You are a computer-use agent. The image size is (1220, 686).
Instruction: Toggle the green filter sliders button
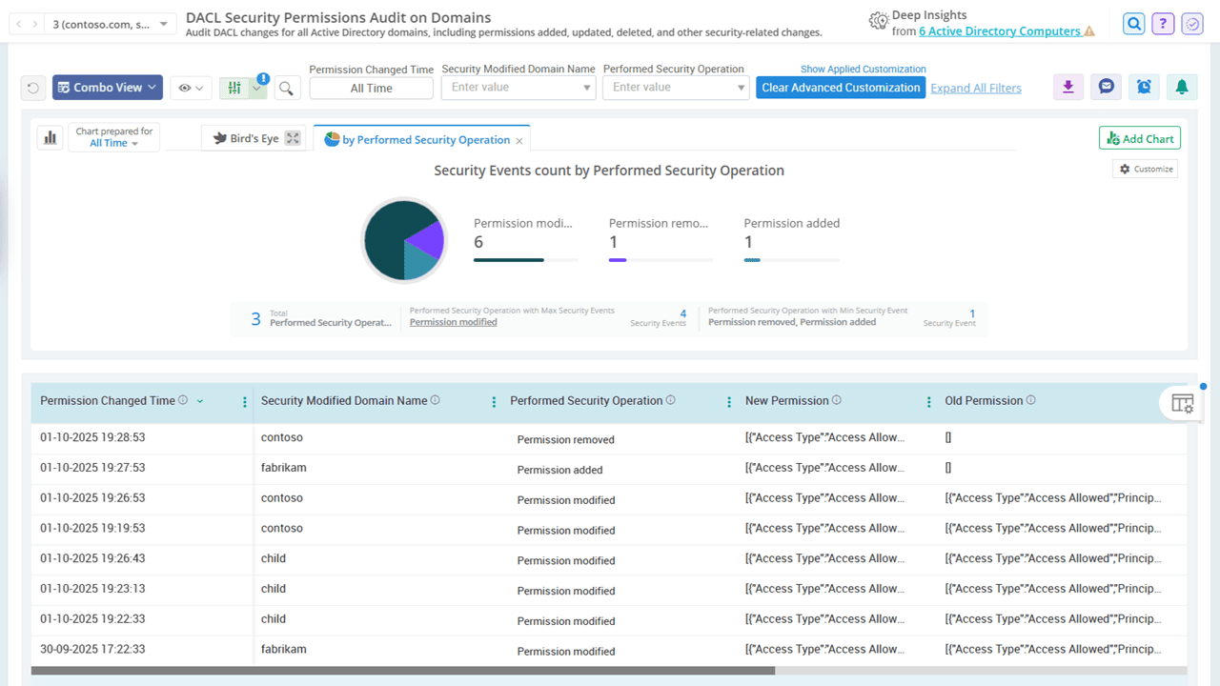click(x=234, y=88)
